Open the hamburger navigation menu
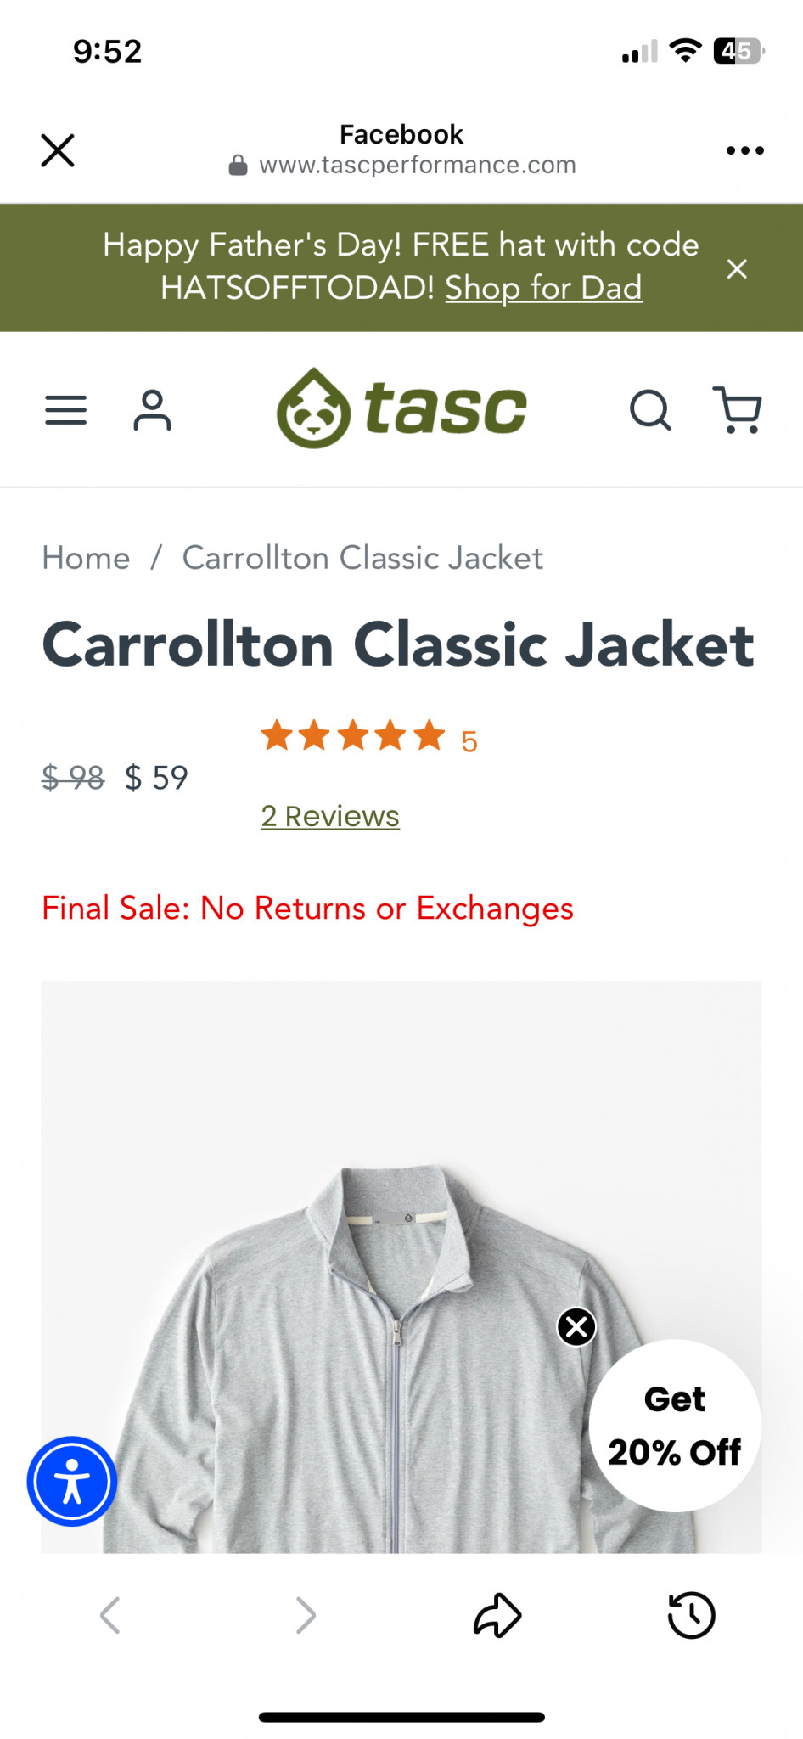 click(65, 410)
